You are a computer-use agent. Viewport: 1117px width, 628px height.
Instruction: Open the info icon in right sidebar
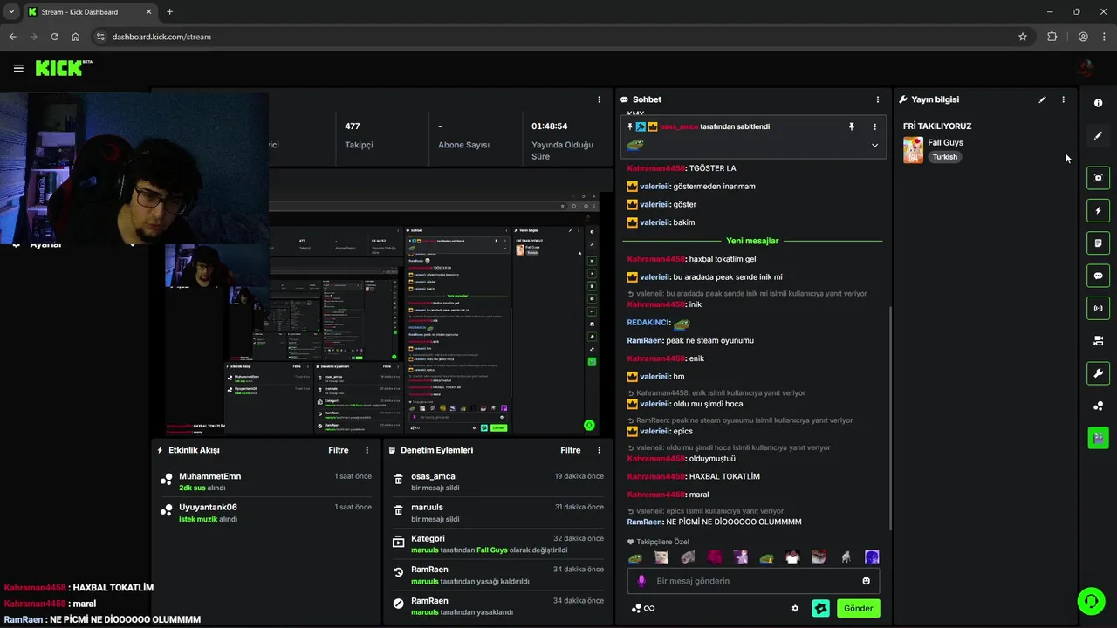pos(1098,103)
